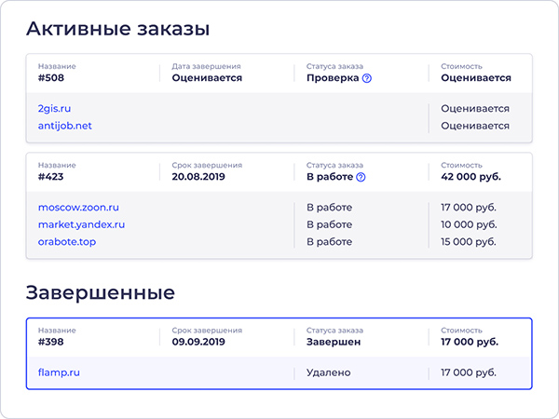Open the market.yandex.ru link
559x419 pixels.
[x=81, y=224]
